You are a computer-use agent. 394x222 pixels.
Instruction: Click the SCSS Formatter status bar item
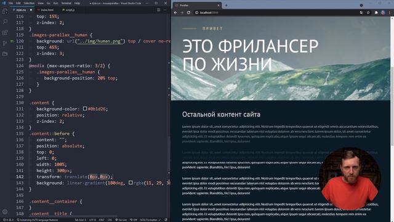coord(150,220)
